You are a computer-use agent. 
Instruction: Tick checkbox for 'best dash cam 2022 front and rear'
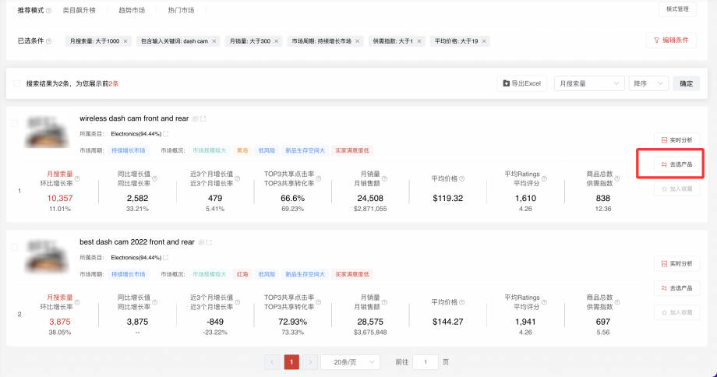[15, 247]
